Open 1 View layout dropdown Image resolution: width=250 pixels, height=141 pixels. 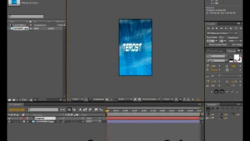pyautogui.click(x=168, y=99)
